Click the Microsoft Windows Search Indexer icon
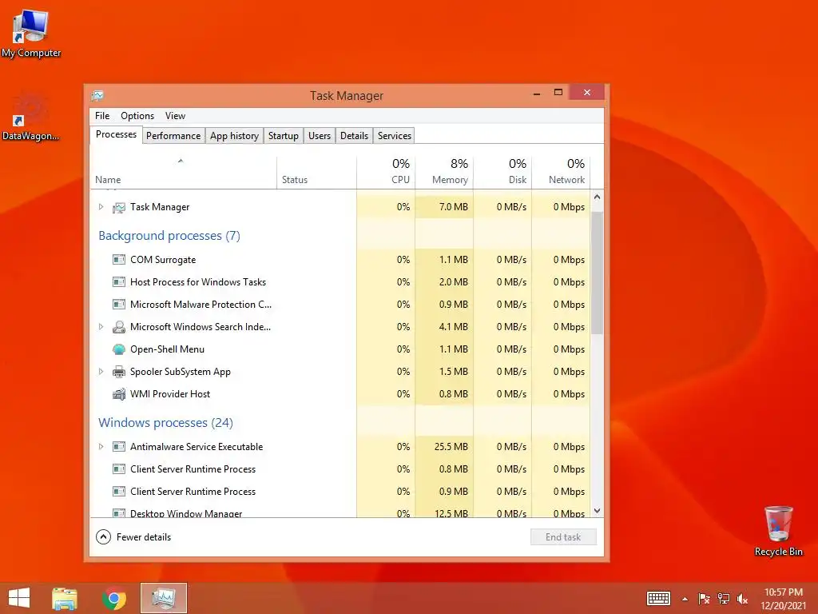Viewport: 818px width, 614px height. click(119, 327)
